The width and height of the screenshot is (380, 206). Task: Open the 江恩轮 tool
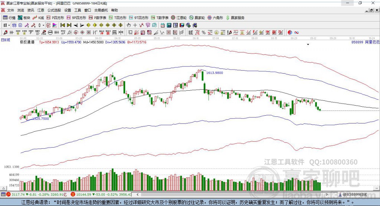pos(179,18)
